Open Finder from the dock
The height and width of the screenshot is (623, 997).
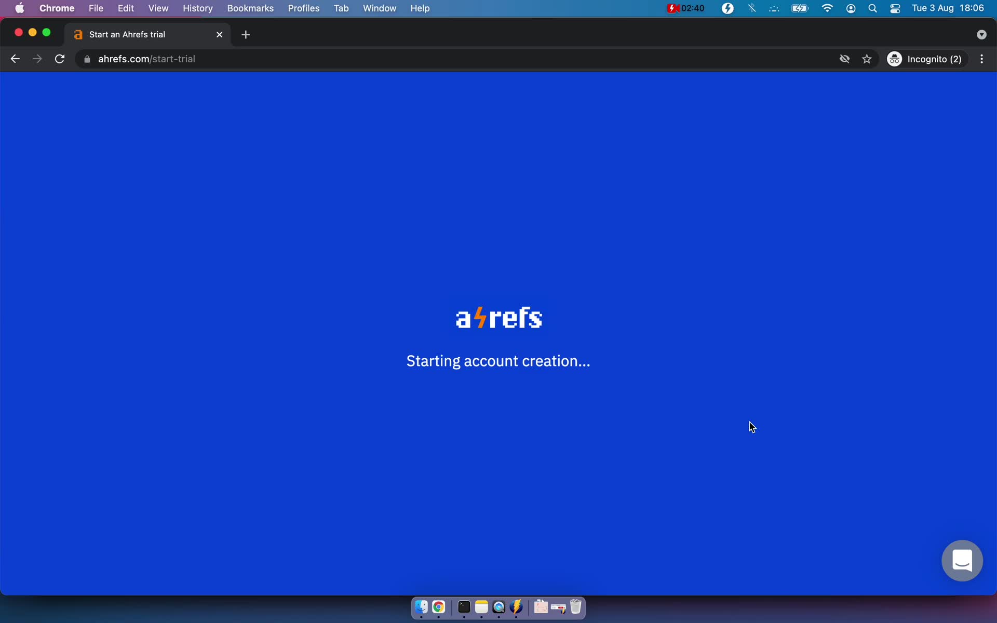421,607
